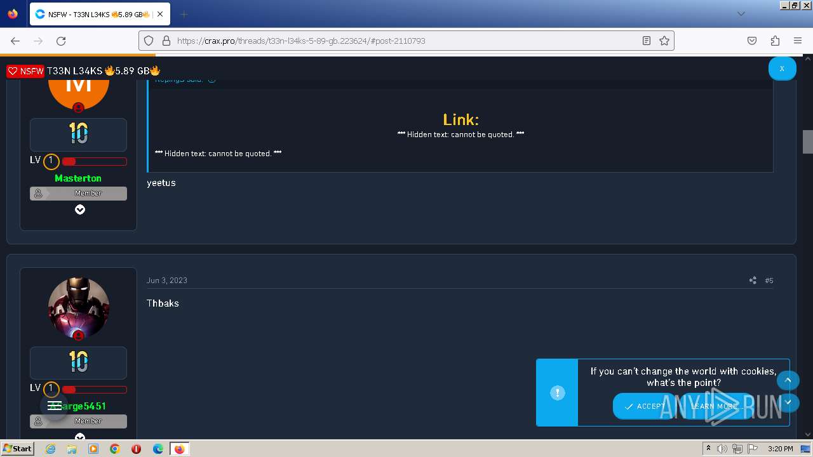Screen dimensions: 813x457
Task: Expand Masterton's user details chevron
Action: click(x=80, y=209)
